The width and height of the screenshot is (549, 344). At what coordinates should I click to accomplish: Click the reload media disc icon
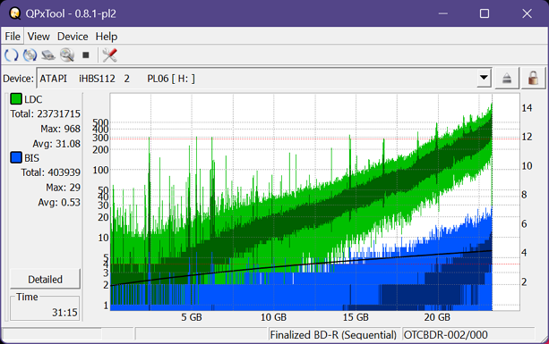pos(30,55)
